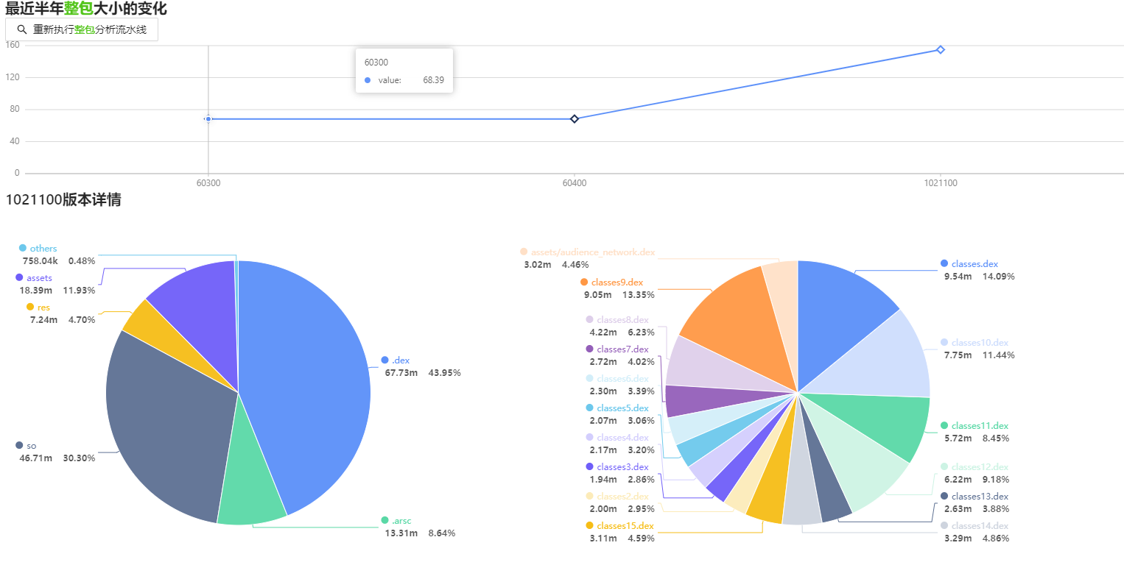The image size is (1124, 565).
Task: Click the assets legend dot in left pie
Action: [19, 277]
